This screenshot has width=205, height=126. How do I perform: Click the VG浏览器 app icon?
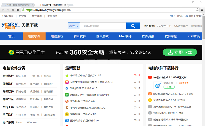point(67,88)
